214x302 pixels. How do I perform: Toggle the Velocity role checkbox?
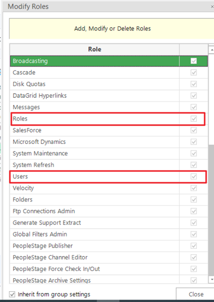click(x=194, y=188)
